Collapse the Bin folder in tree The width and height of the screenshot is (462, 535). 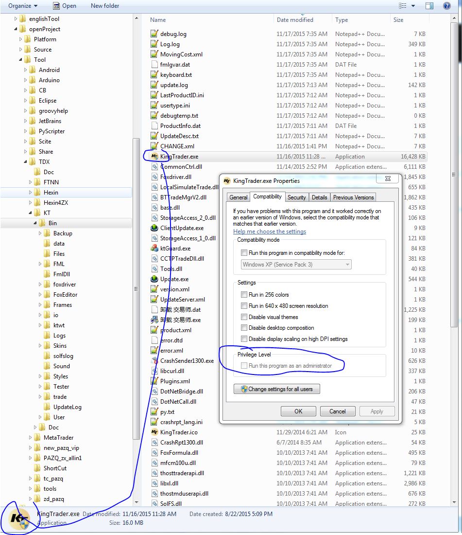click(x=35, y=223)
